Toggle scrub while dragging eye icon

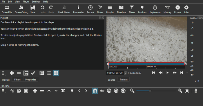[102, 91]
